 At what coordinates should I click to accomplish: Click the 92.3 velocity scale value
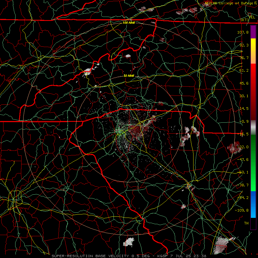[244, 45]
